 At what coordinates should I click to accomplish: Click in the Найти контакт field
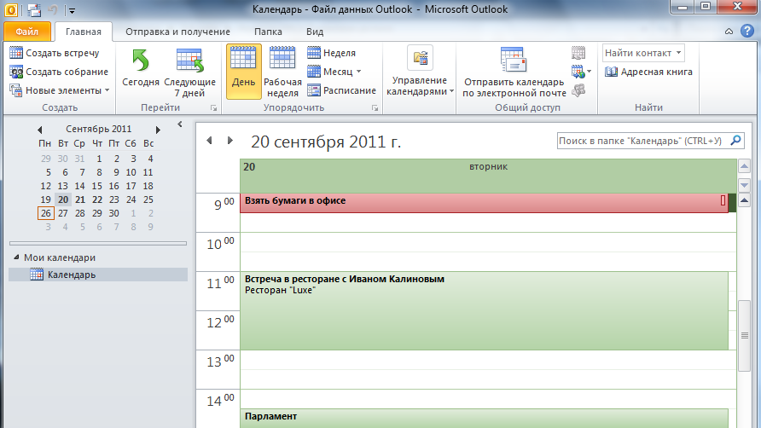638,53
